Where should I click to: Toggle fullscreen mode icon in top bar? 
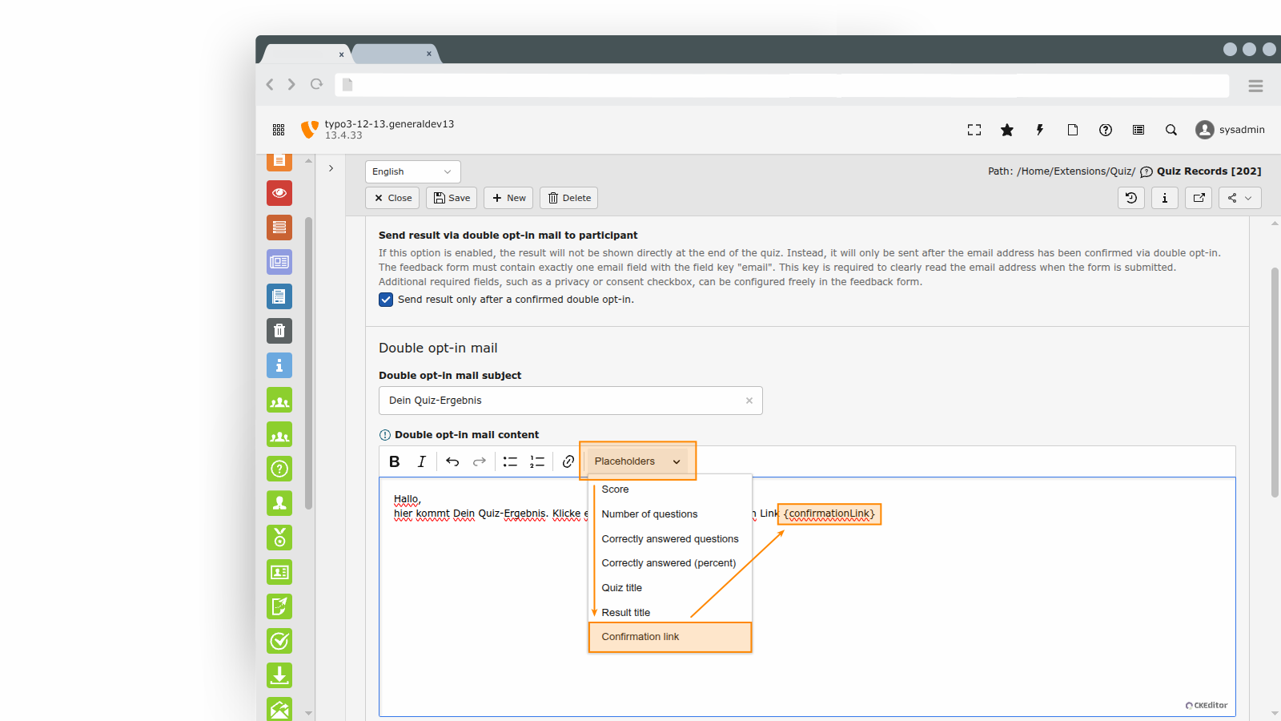[974, 130]
